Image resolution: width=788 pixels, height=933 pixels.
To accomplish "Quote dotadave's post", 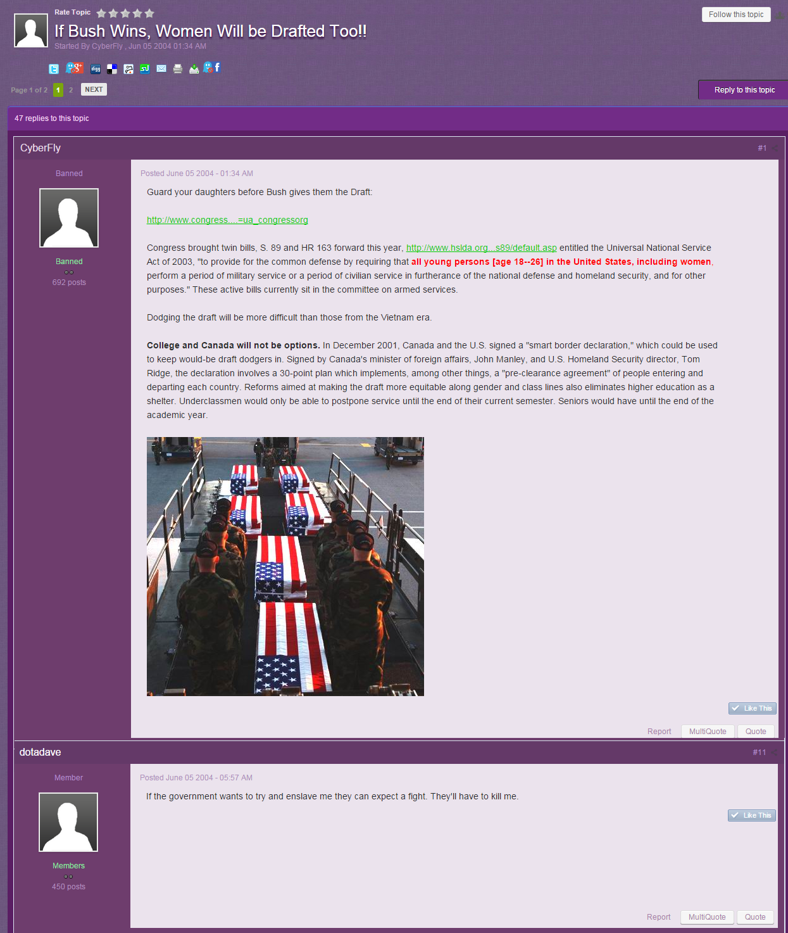I will click(x=755, y=917).
